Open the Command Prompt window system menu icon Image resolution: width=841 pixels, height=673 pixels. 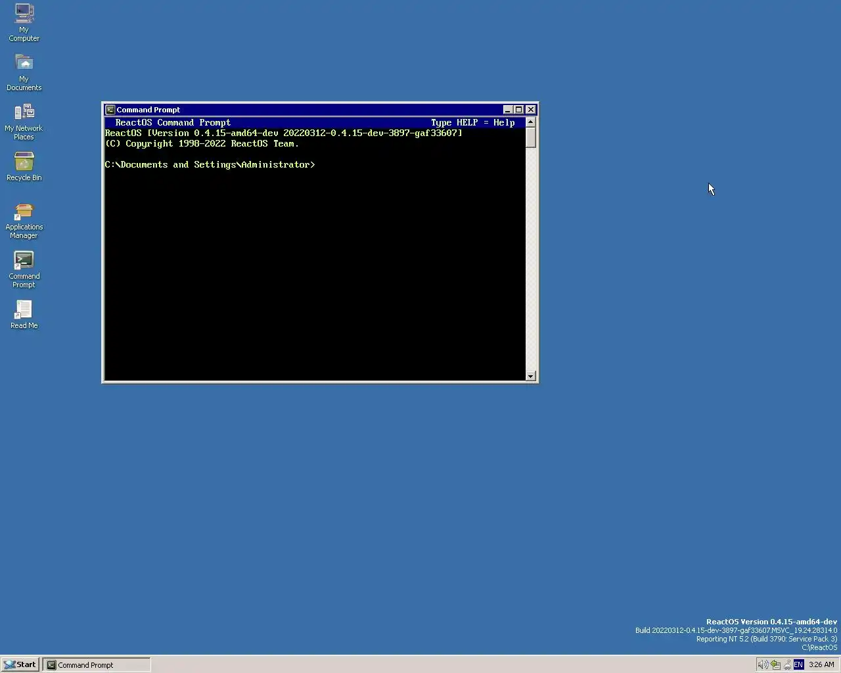point(110,110)
